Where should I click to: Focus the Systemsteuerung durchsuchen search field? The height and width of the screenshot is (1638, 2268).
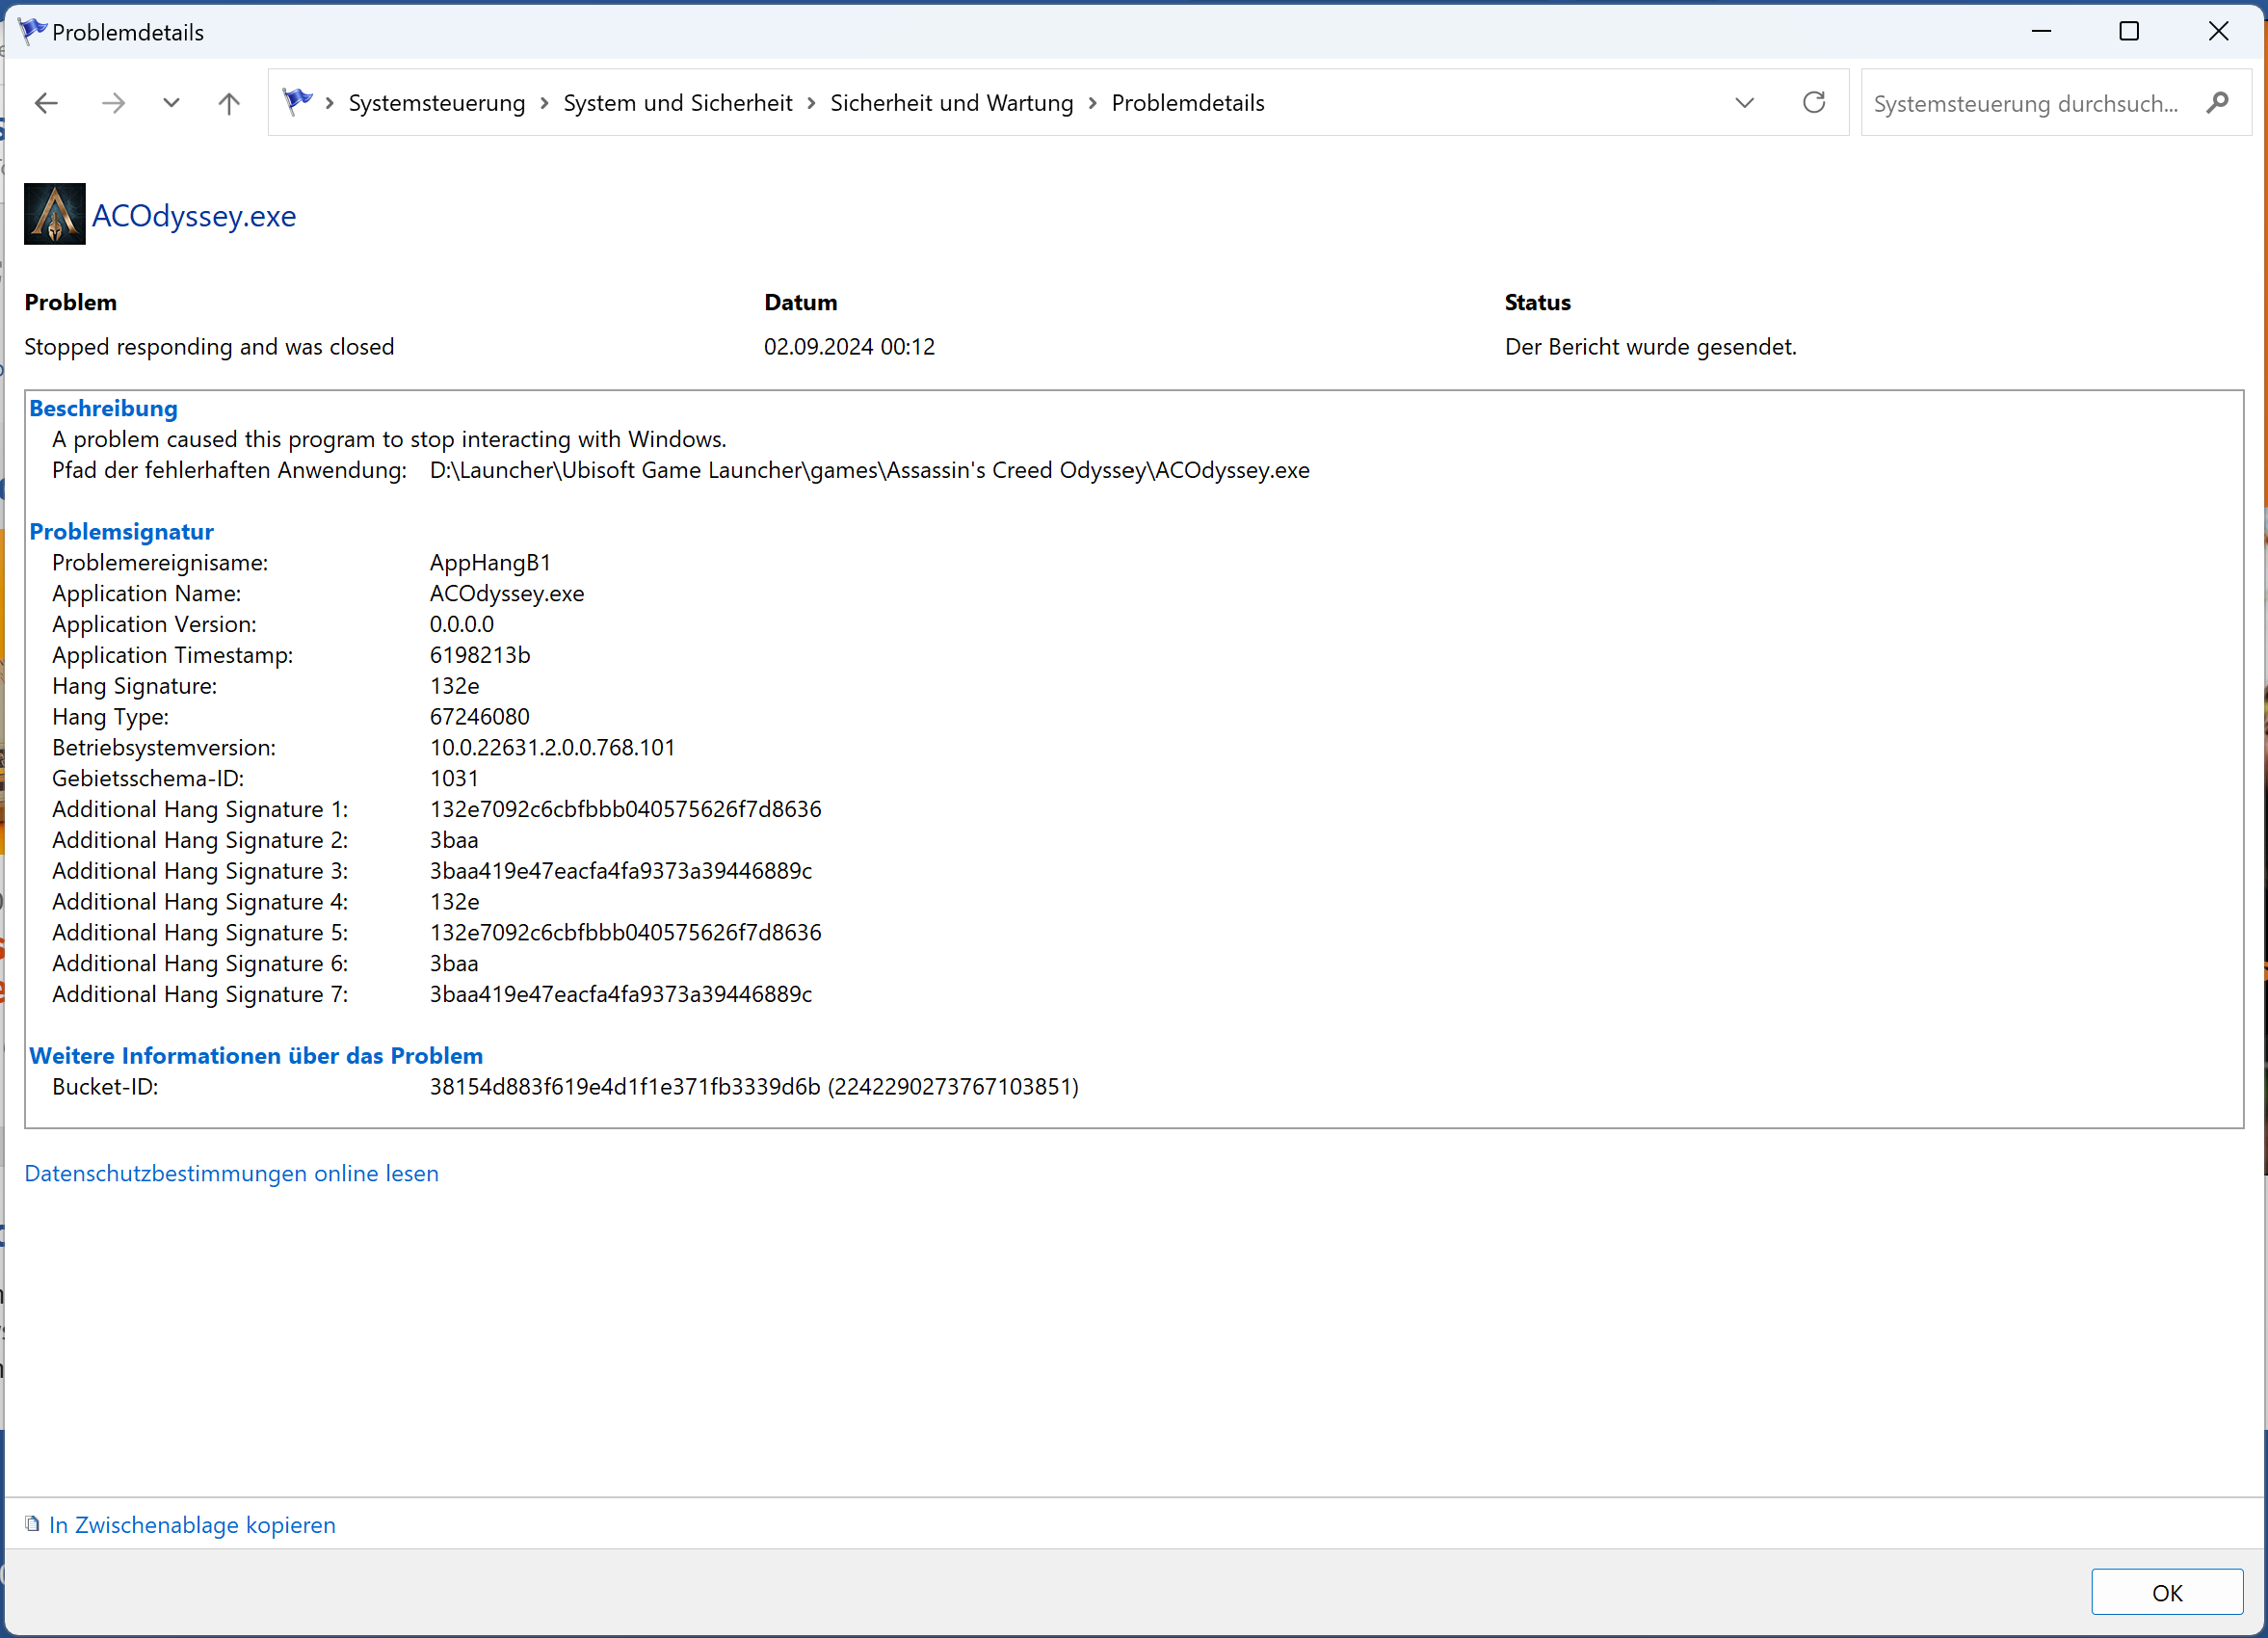point(2025,104)
